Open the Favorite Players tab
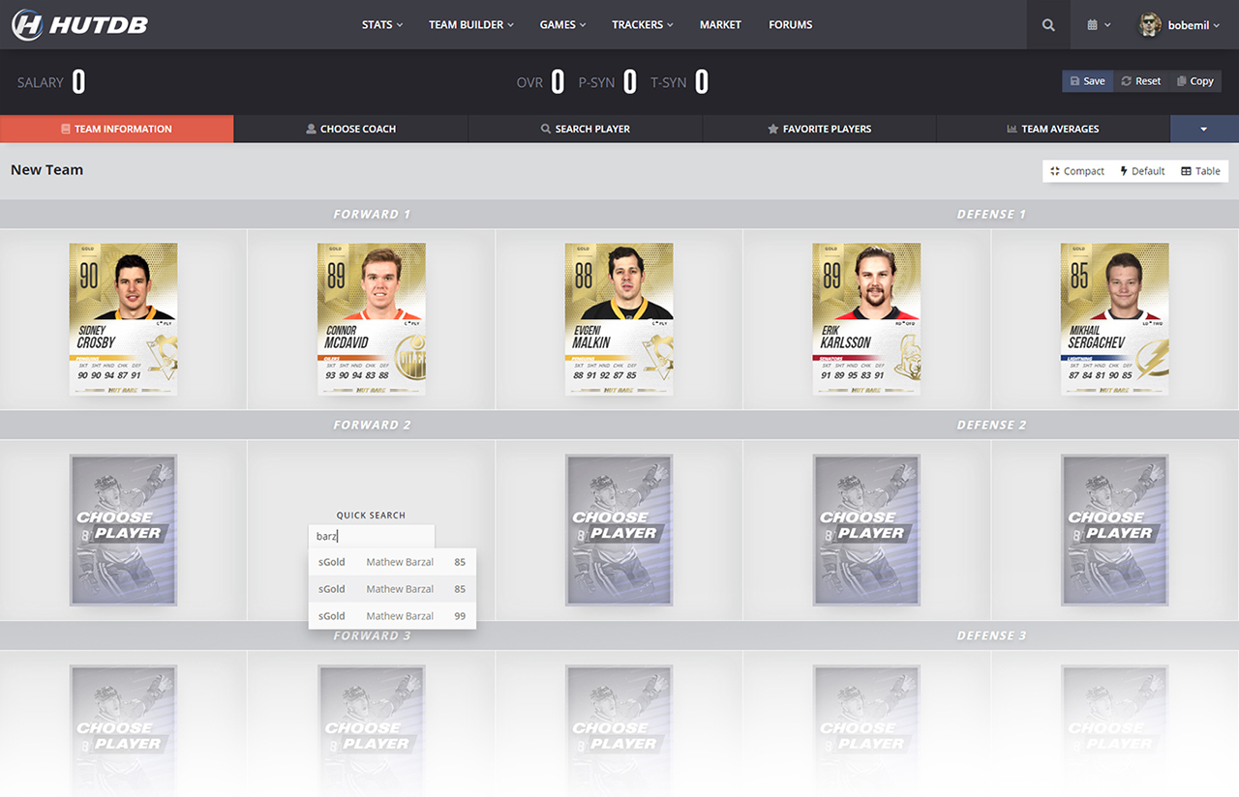 coord(819,129)
